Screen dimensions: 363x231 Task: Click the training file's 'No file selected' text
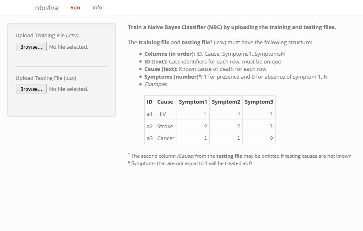[69, 47]
